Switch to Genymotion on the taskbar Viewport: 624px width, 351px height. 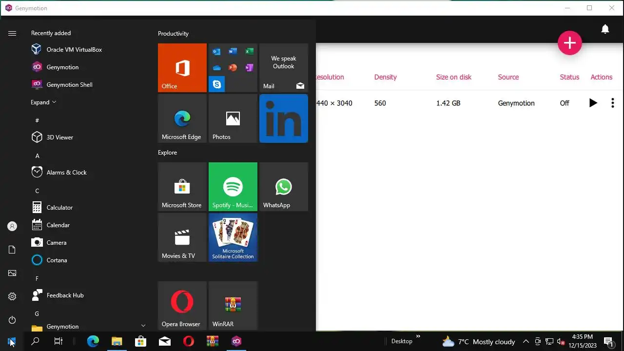click(x=236, y=341)
